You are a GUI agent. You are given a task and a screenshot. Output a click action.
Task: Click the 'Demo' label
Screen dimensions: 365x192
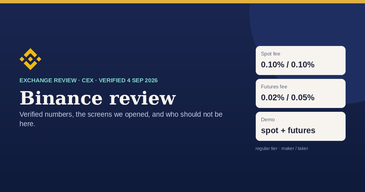(268, 120)
